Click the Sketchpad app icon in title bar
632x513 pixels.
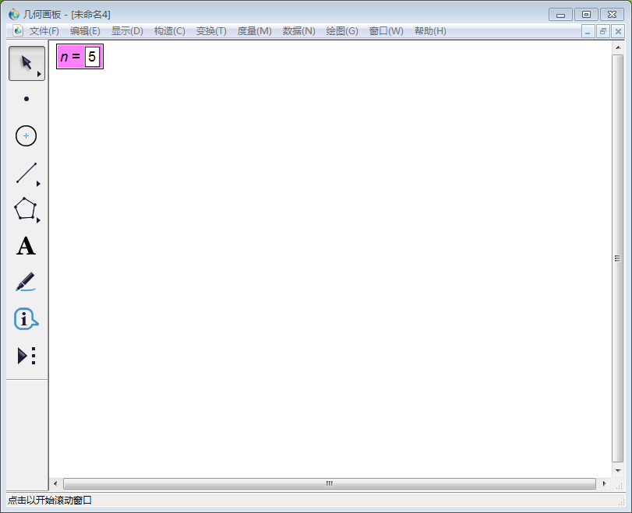pyautogui.click(x=14, y=14)
